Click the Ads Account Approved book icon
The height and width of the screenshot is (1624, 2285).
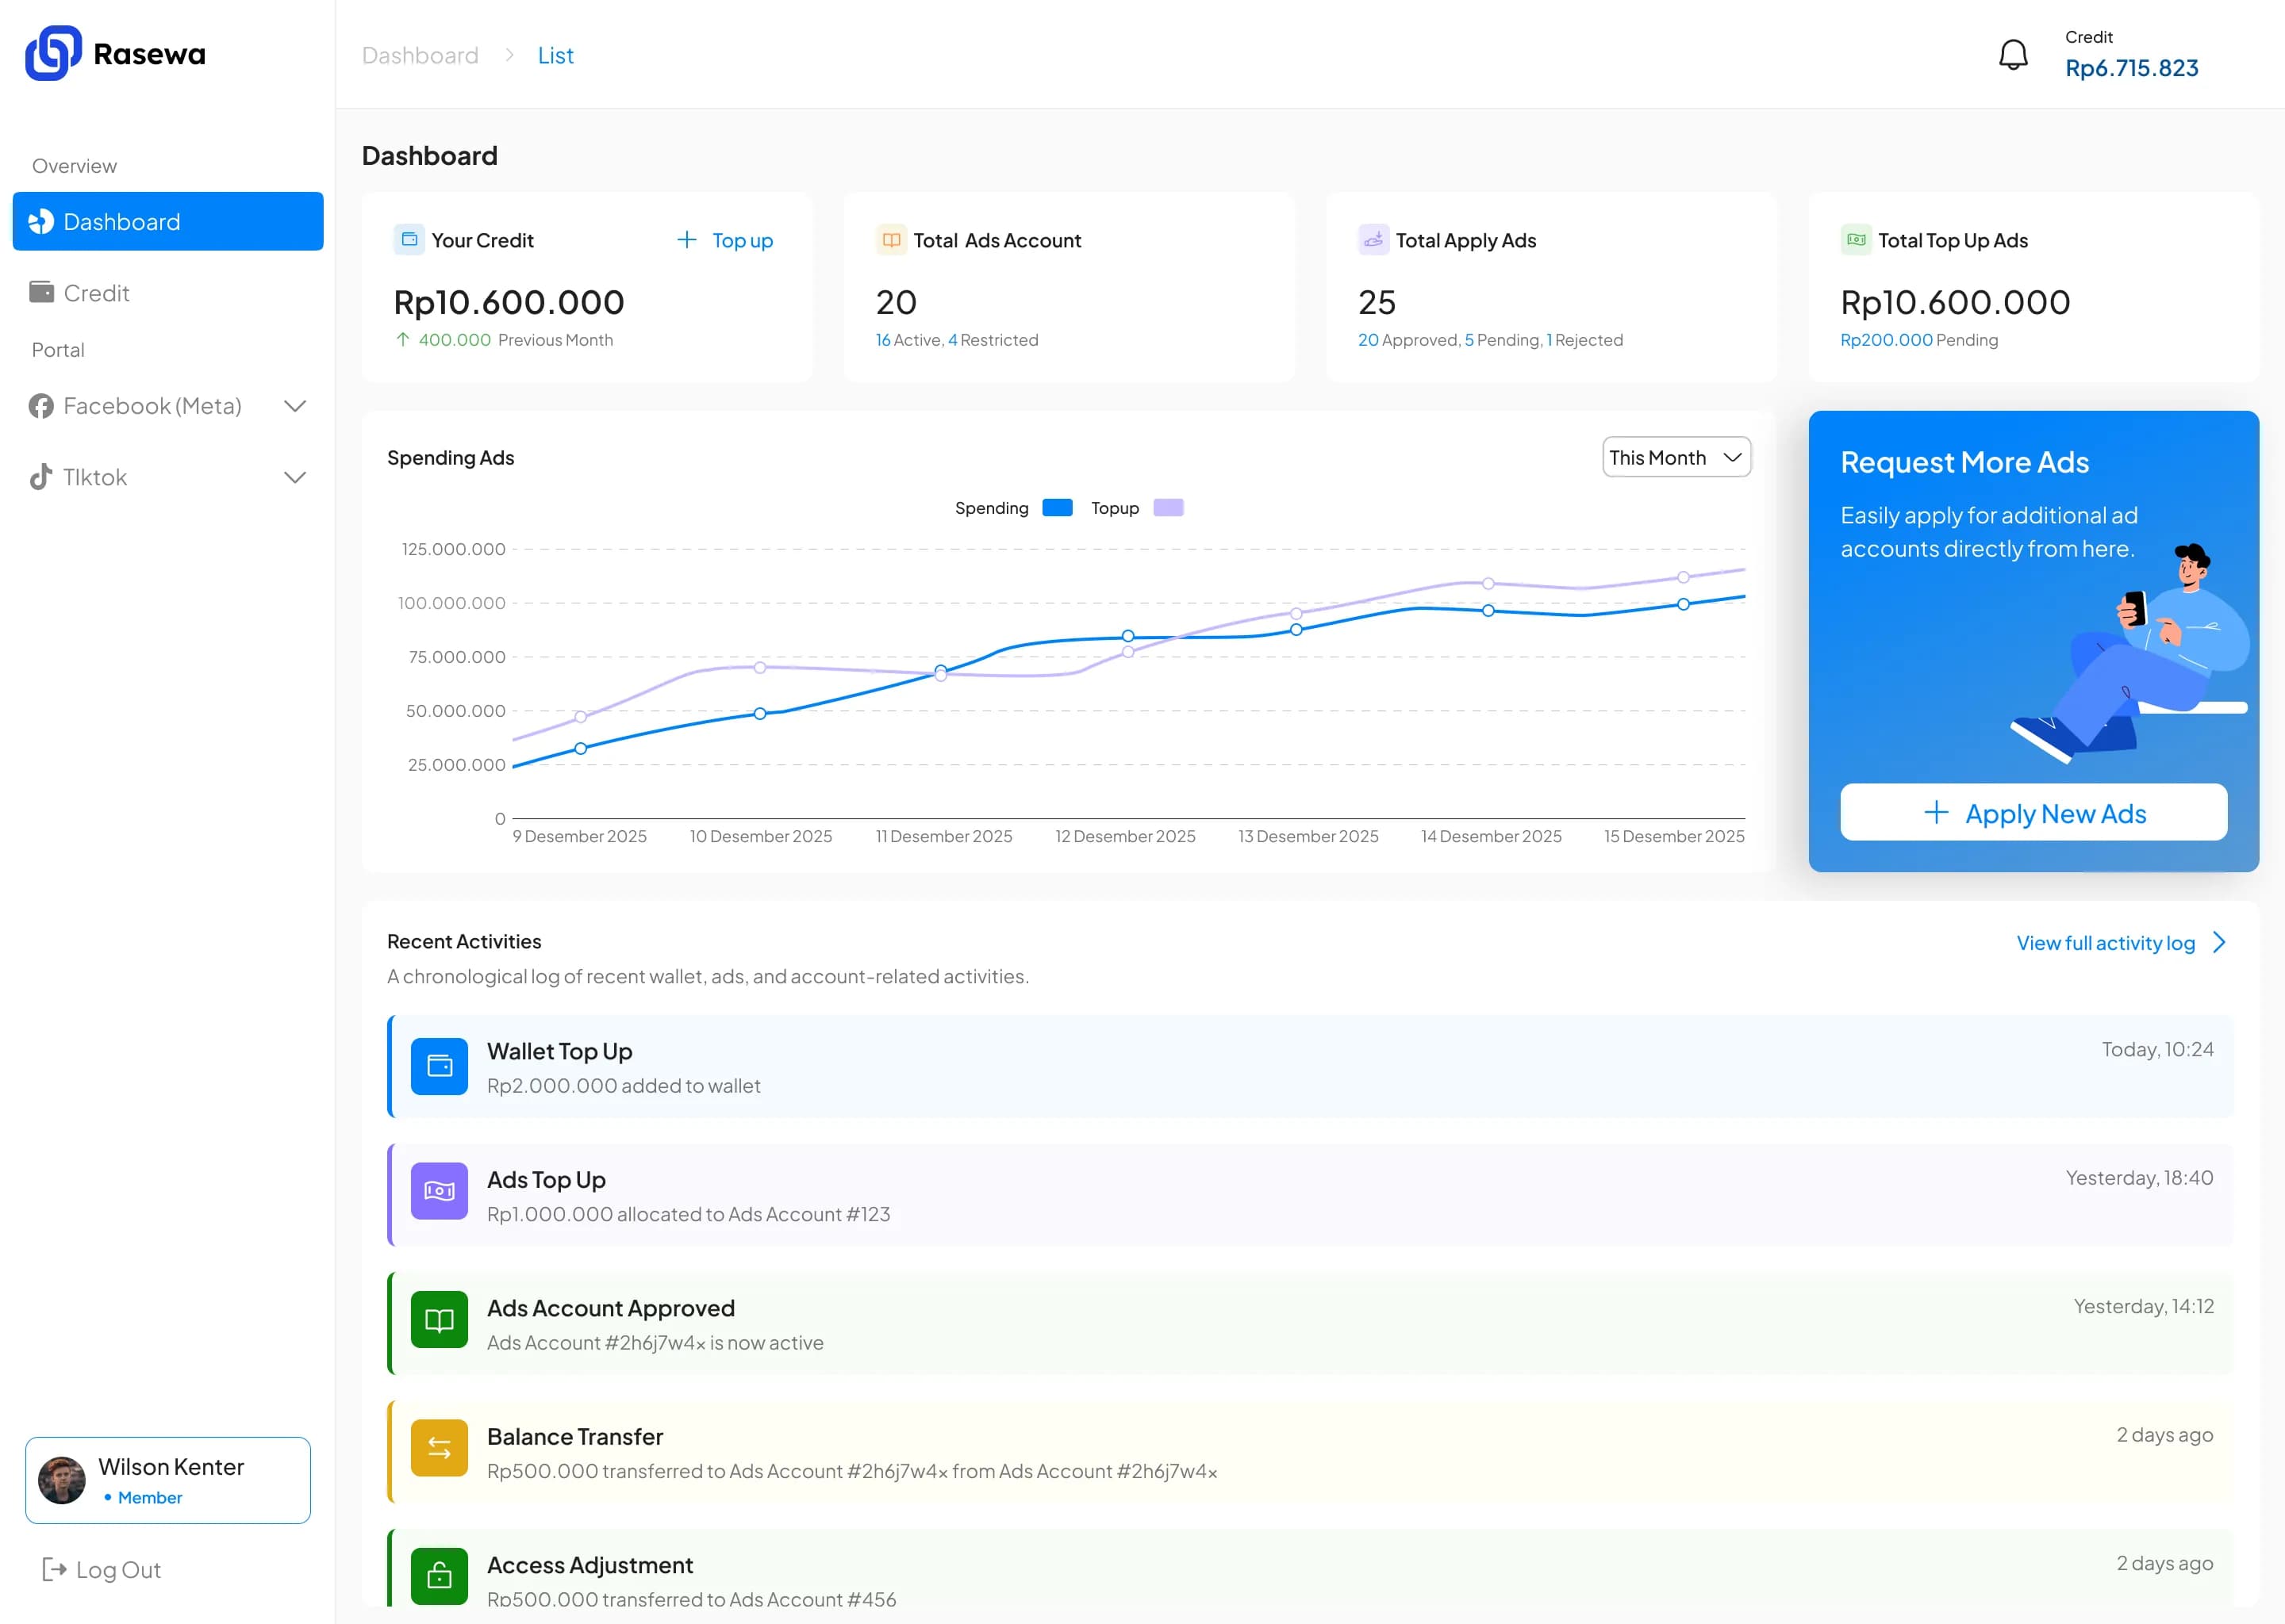[440, 1320]
